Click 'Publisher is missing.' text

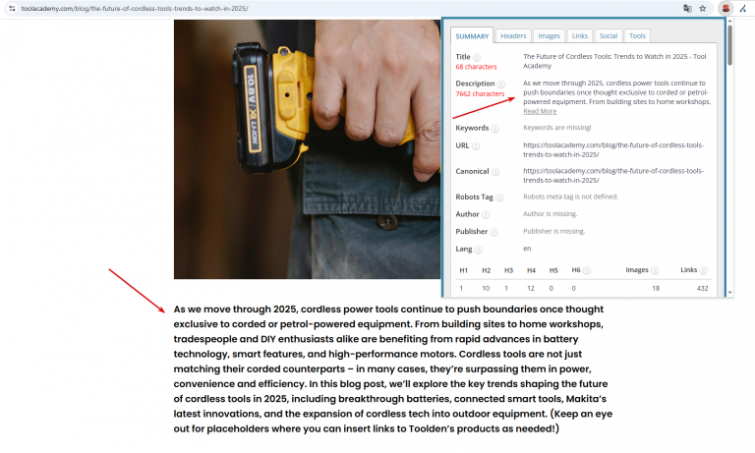click(x=554, y=231)
